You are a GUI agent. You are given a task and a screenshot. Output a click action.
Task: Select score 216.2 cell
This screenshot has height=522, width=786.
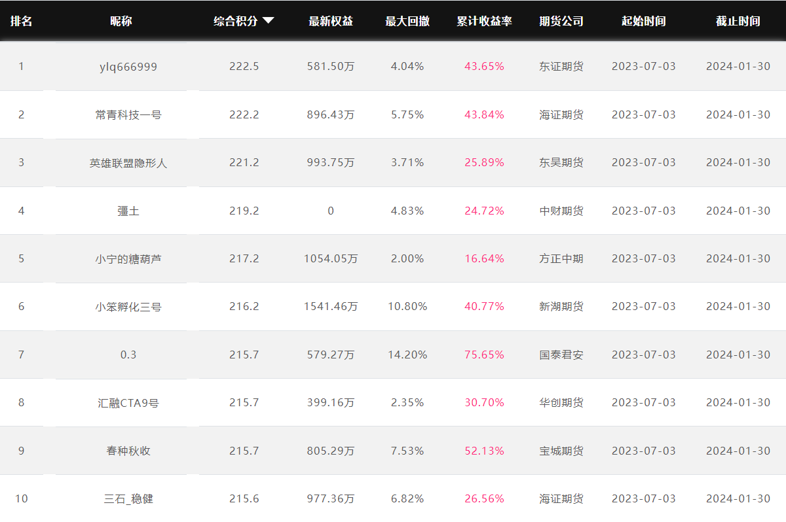(x=244, y=306)
